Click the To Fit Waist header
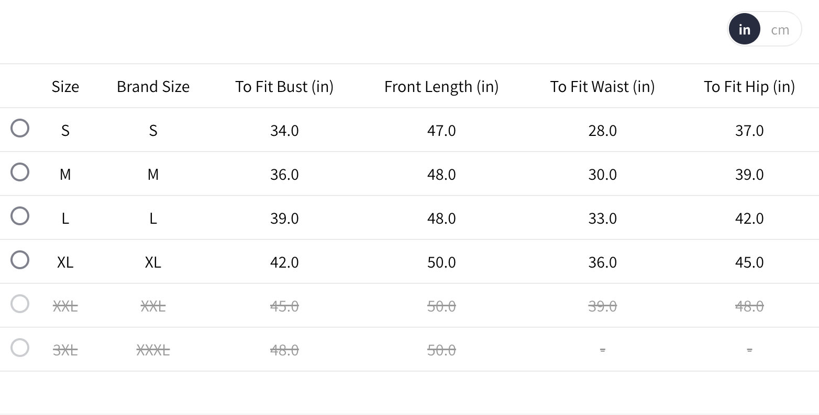This screenshot has height=415, width=819. (x=602, y=86)
